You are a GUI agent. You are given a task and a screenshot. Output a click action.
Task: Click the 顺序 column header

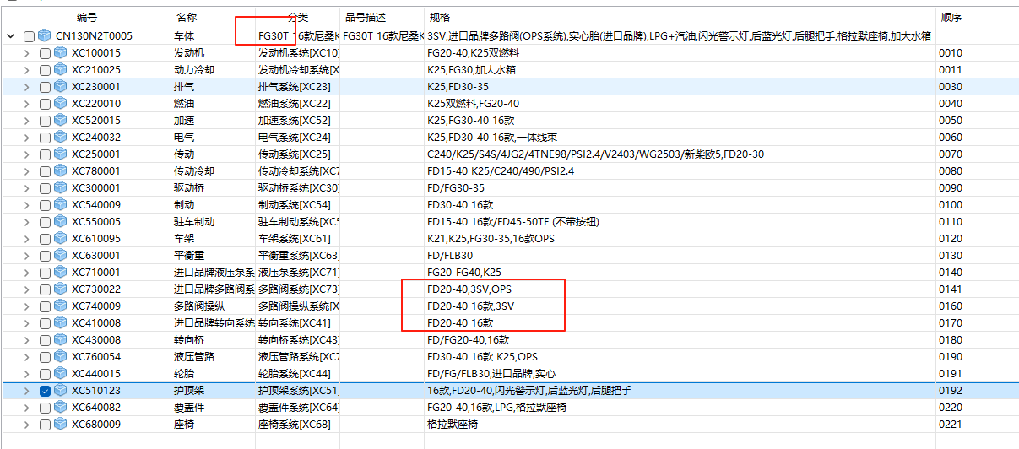(951, 17)
